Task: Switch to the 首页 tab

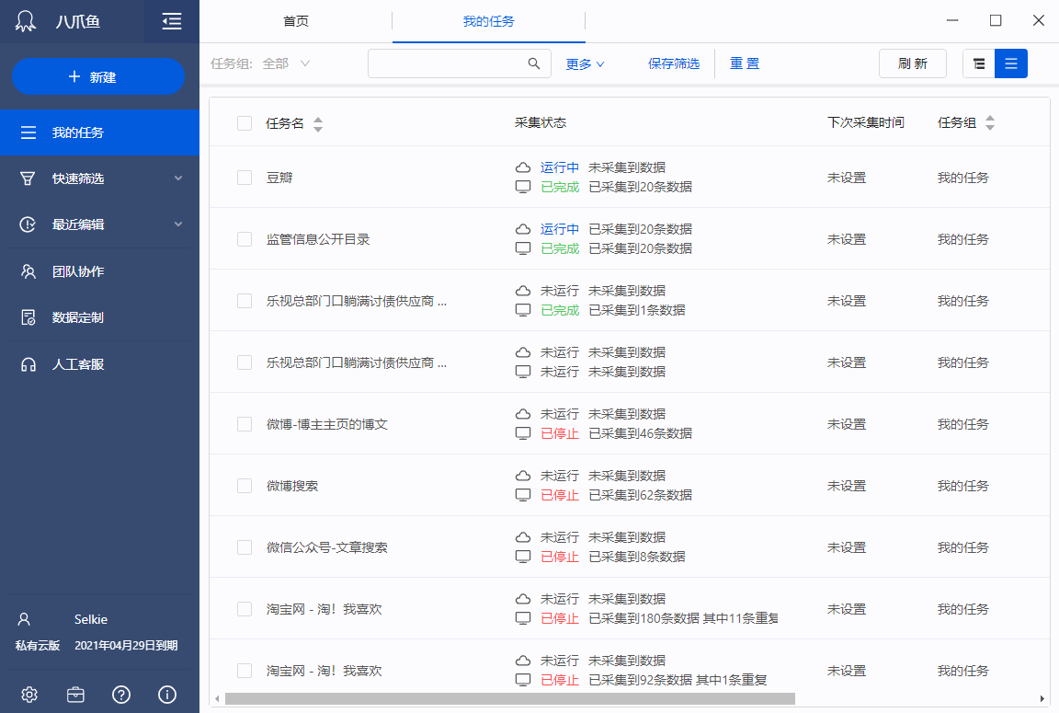Action: 296,21
